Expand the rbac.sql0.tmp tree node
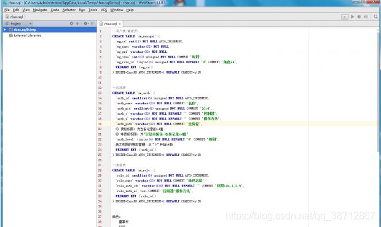Viewport: 381px width, 227px height. point(5,29)
